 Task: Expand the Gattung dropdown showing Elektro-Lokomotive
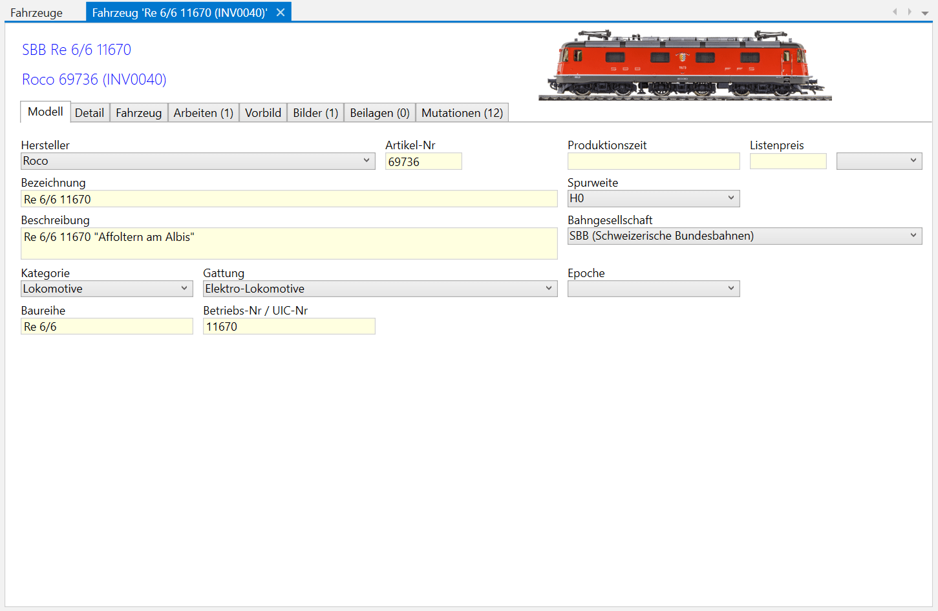[379, 289]
